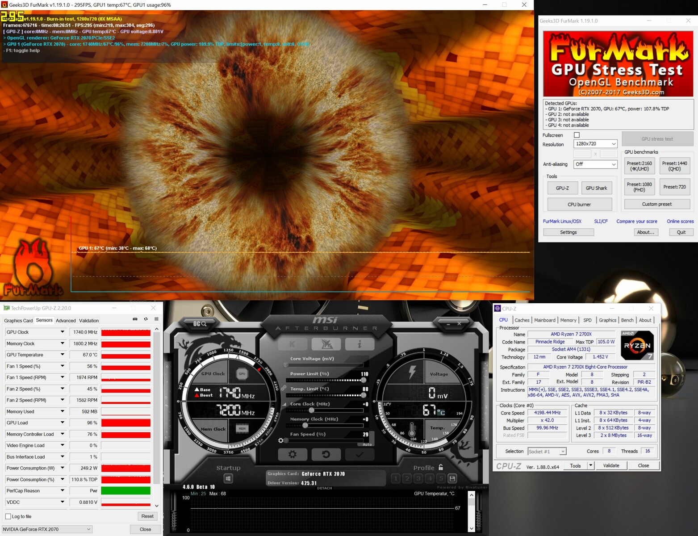Open Afterburner settings gear button
Screen dimensions: 698x536
[293, 454]
